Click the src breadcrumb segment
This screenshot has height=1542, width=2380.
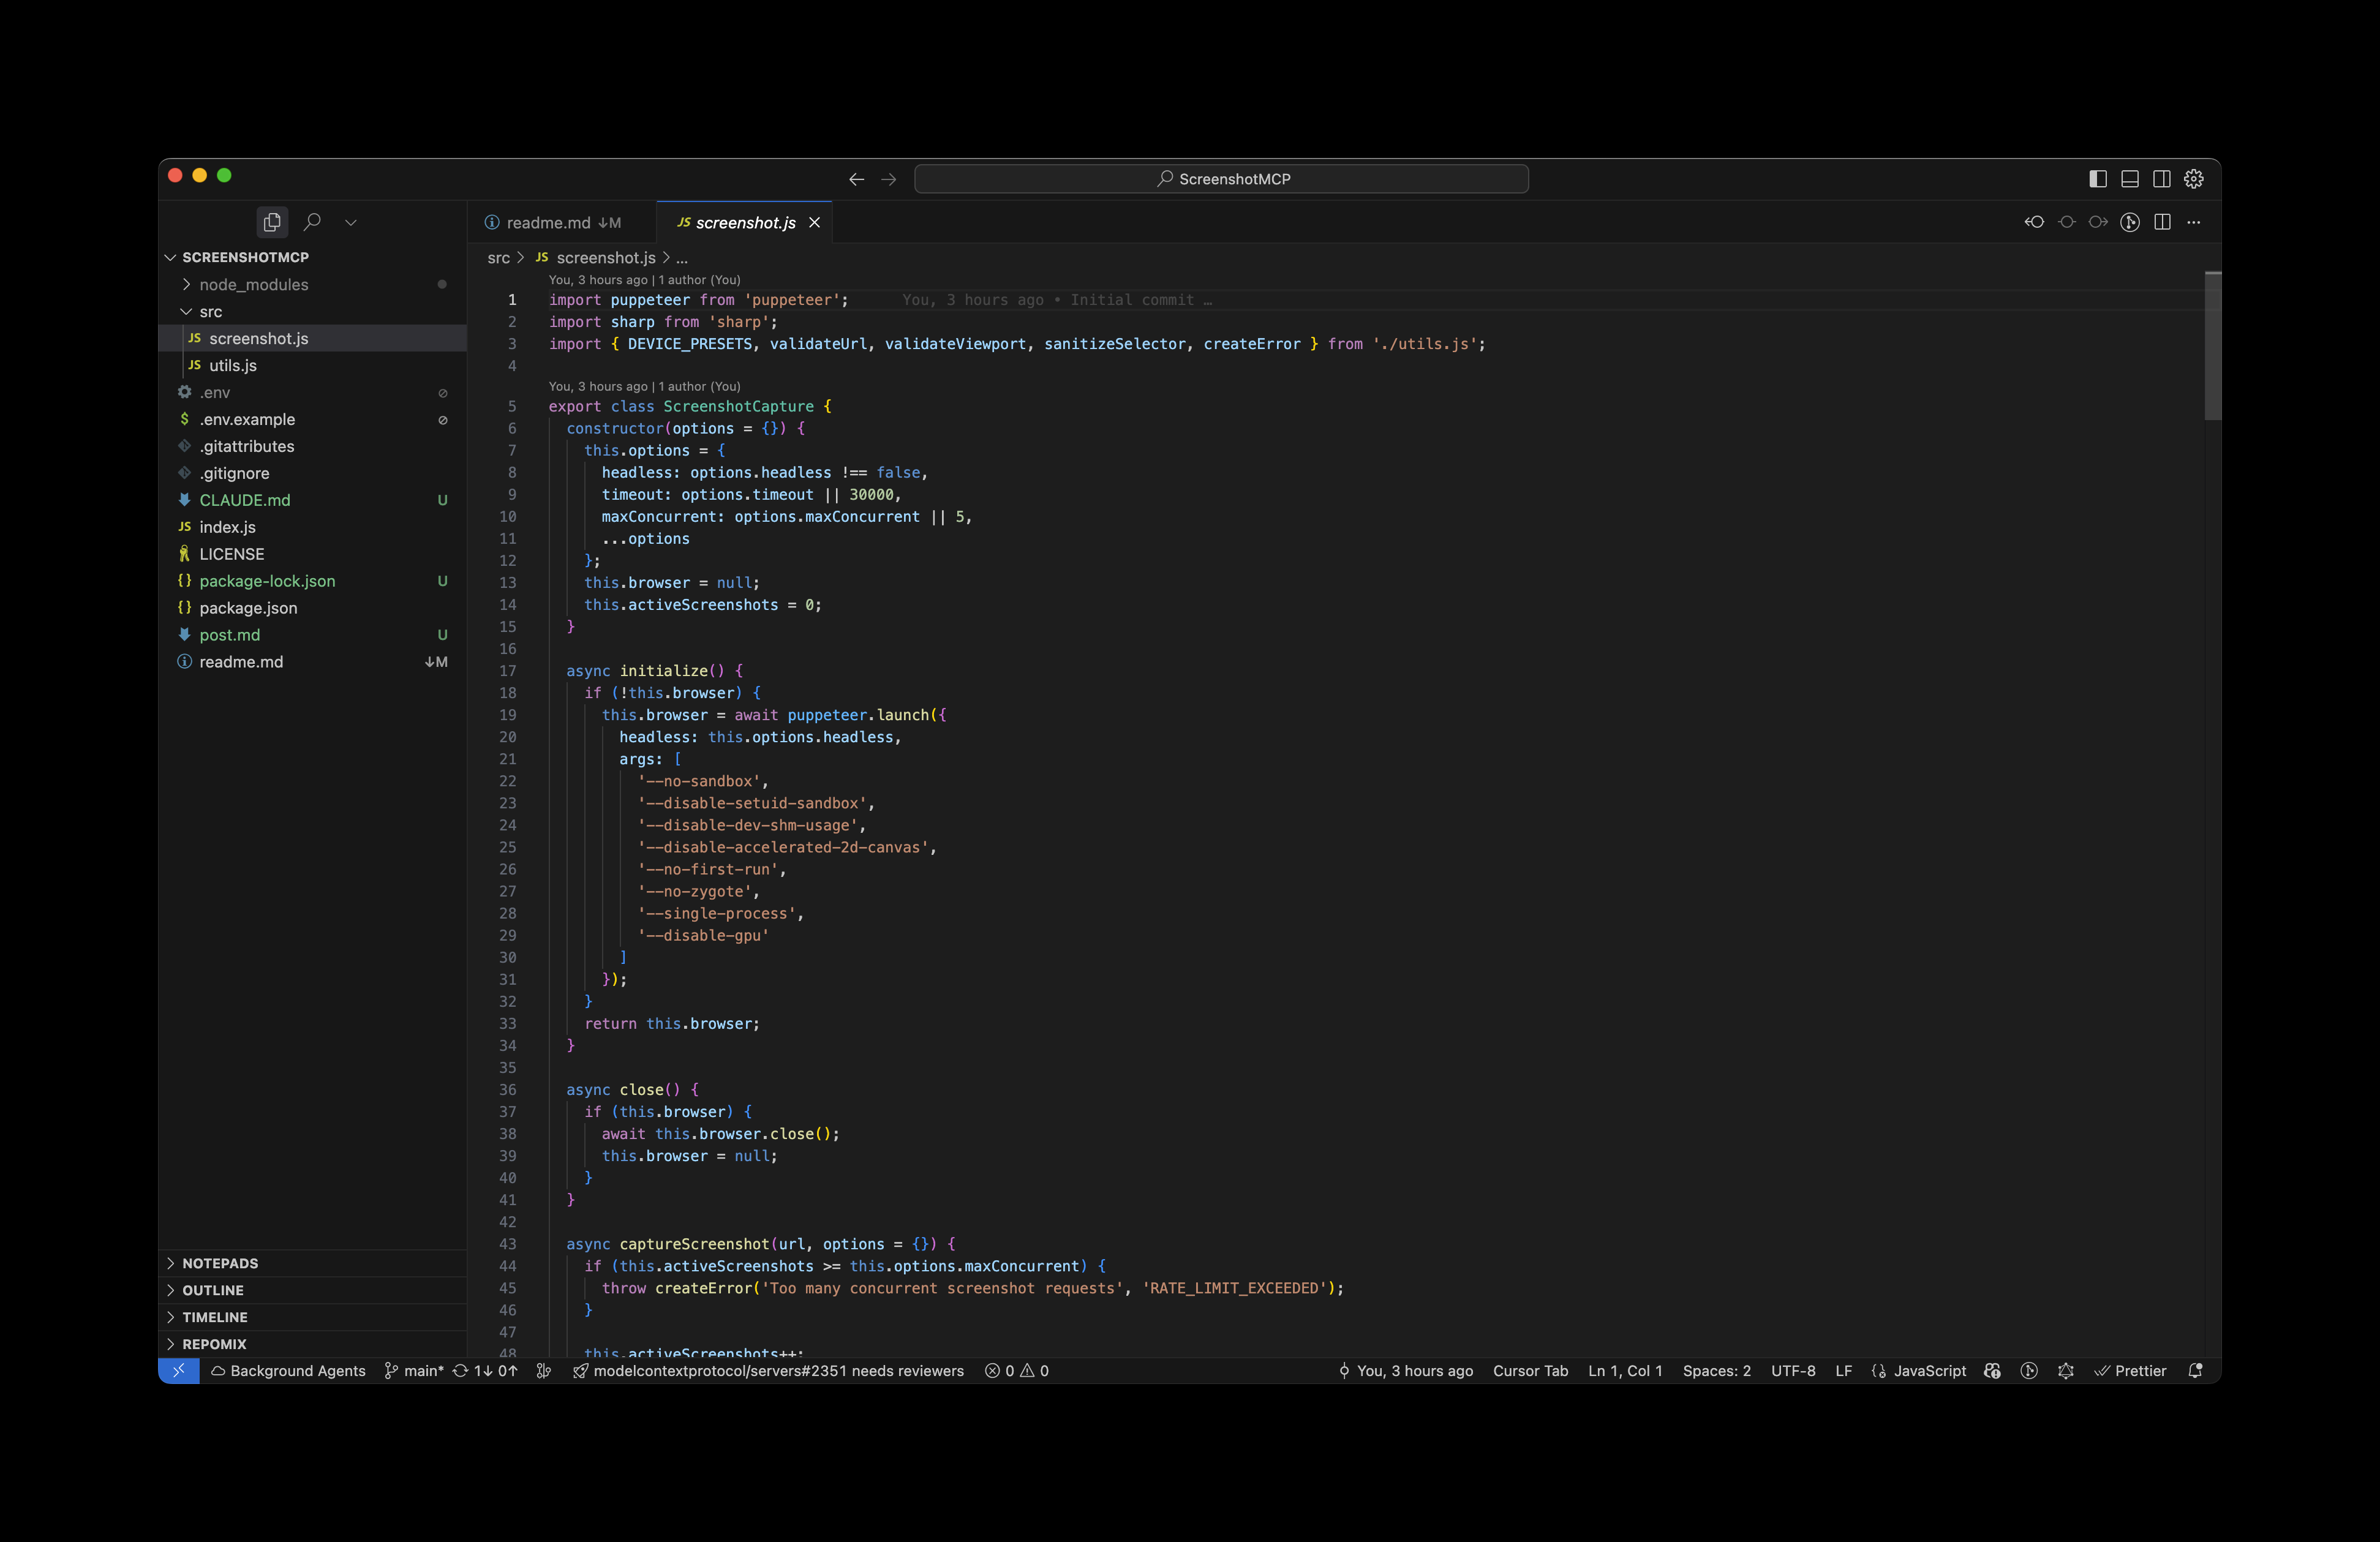498,258
